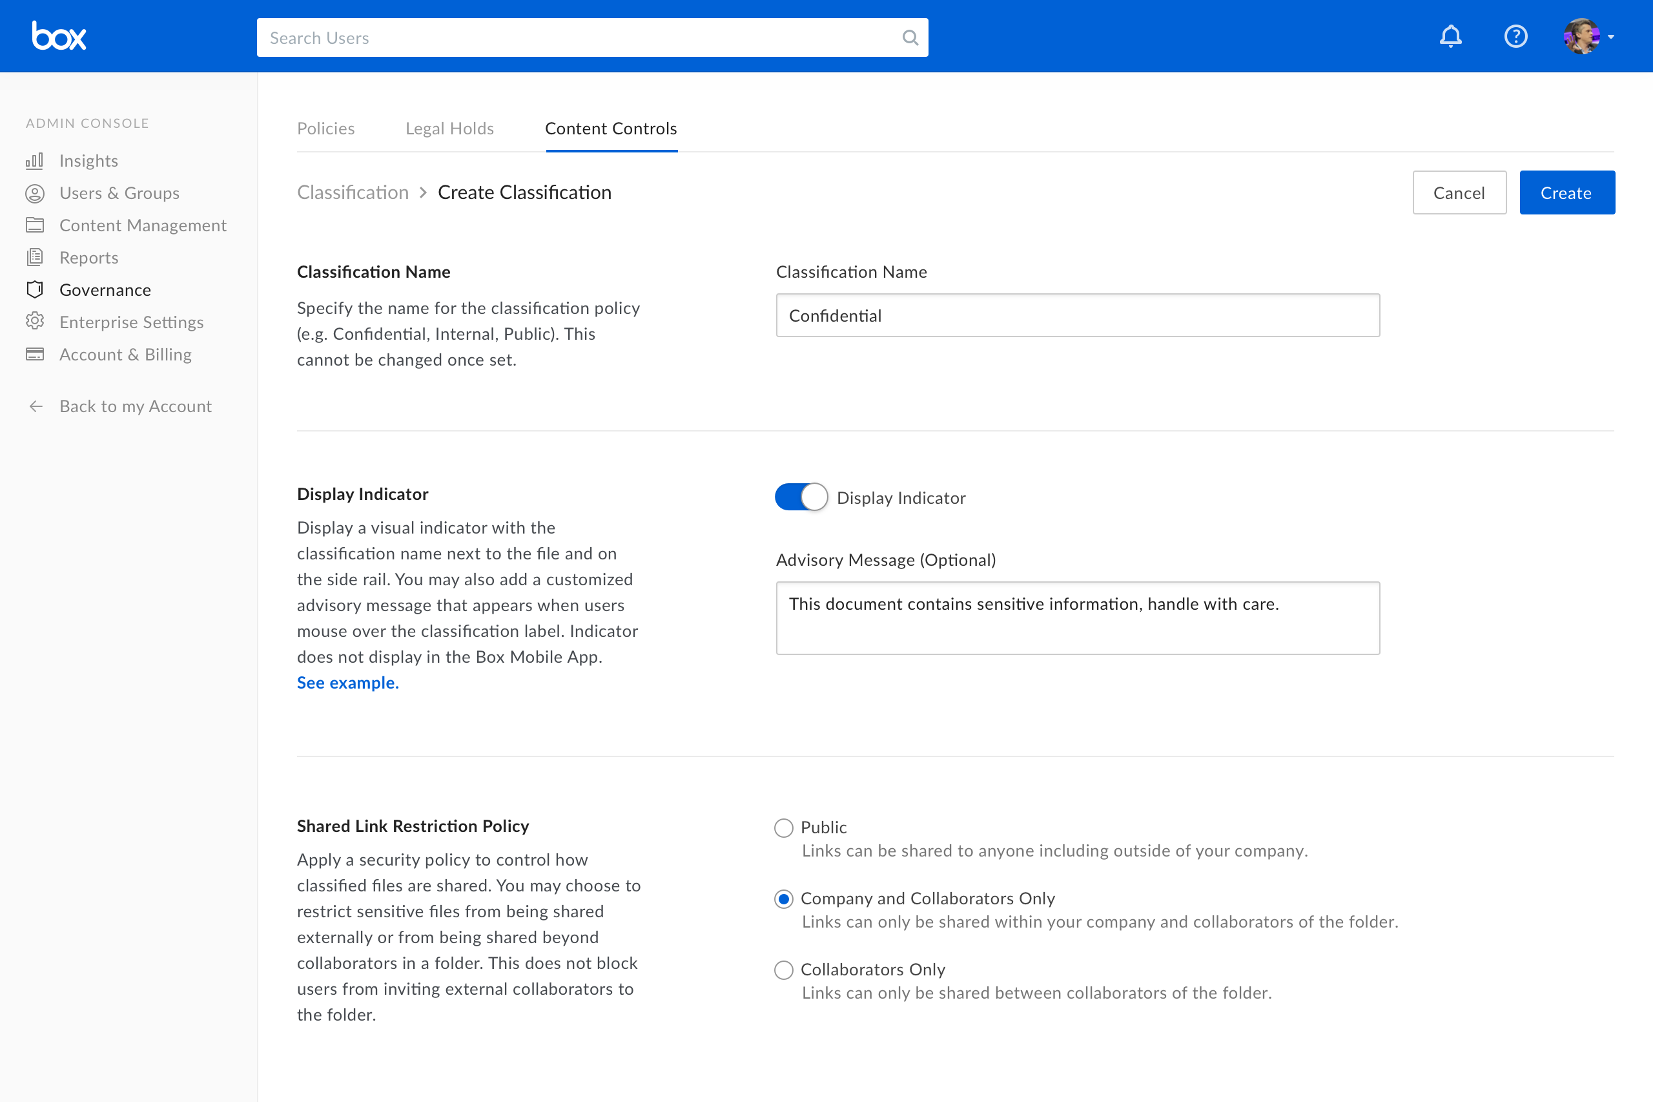Click the Reports document icon
Image resolution: width=1653 pixels, height=1102 pixels.
(x=34, y=257)
